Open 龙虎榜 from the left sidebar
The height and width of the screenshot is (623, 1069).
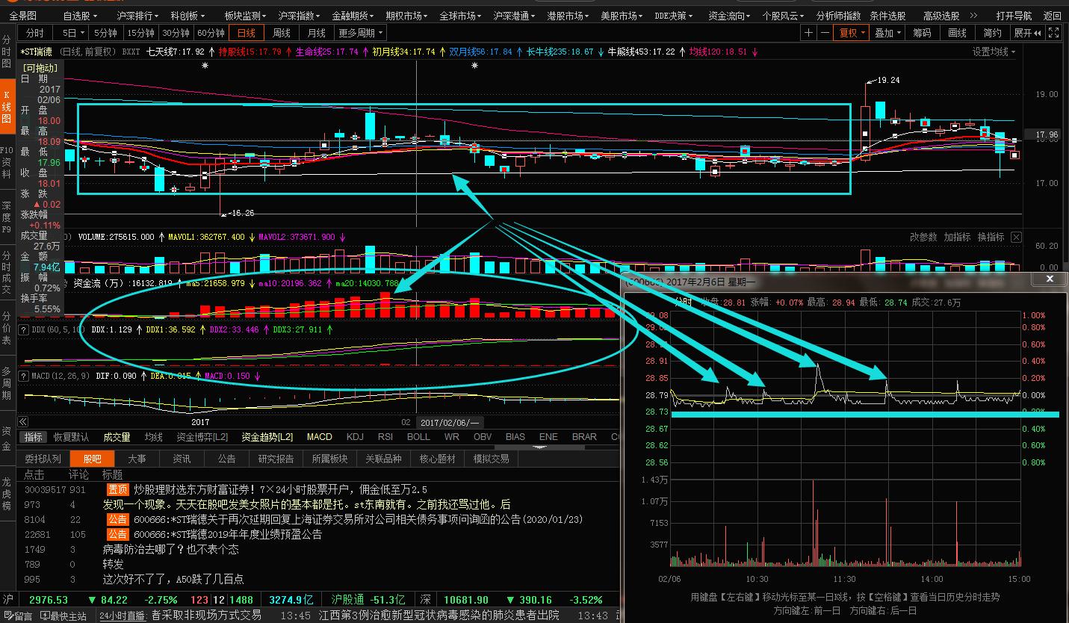point(7,482)
